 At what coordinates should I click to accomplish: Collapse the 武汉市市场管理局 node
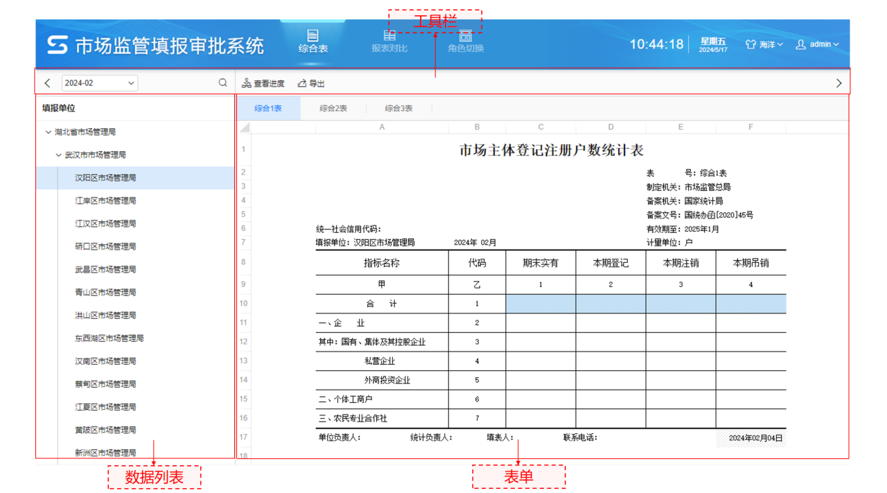tap(58, 155)
